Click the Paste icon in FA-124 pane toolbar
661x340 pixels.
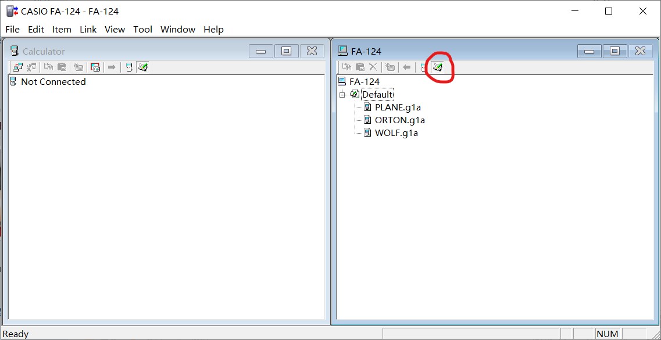[360, 67]
